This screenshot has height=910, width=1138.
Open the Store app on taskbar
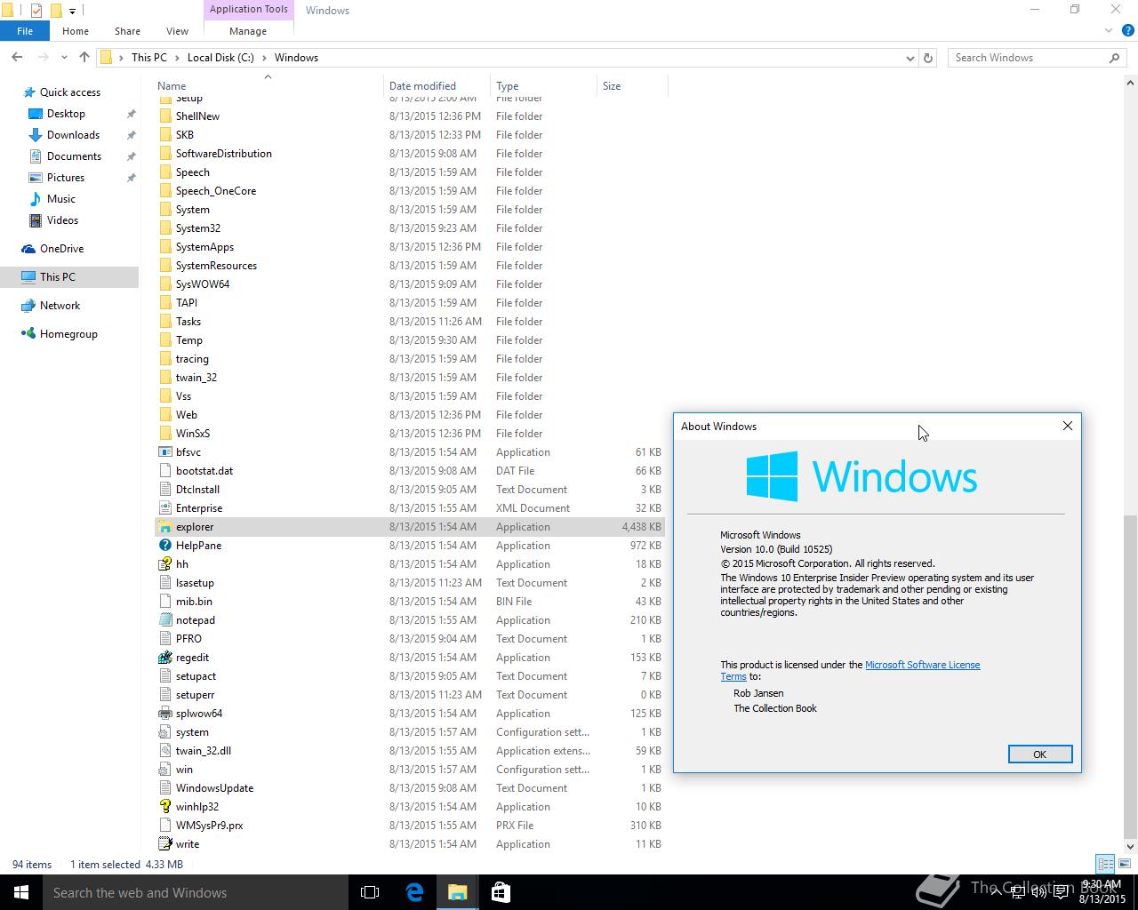click(x=501, y=892)
